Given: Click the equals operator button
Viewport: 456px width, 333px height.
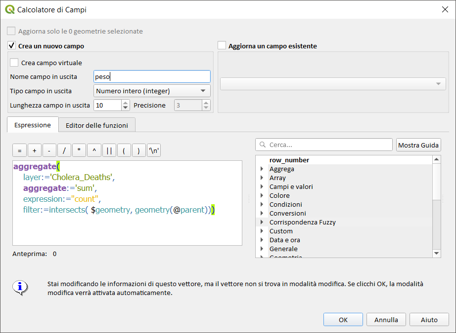Looking at the screenshot, I should click(19, 150).
